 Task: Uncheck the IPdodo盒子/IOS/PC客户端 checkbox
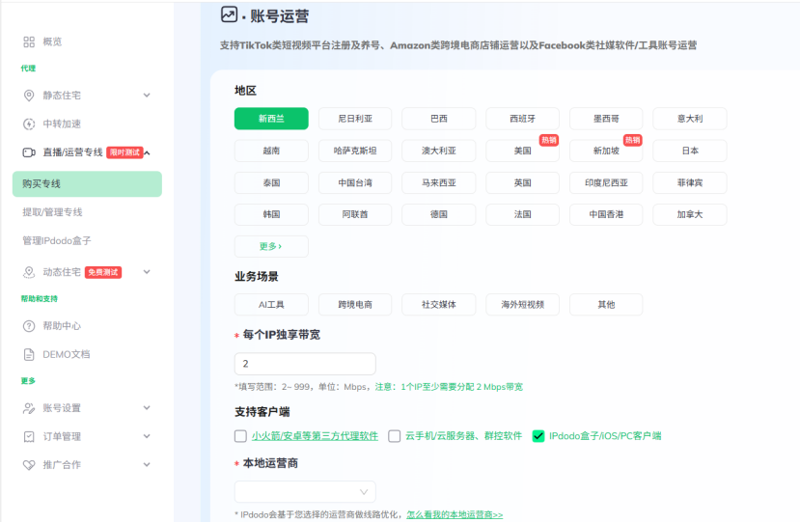pyautogui.click(x=538, y=436)
